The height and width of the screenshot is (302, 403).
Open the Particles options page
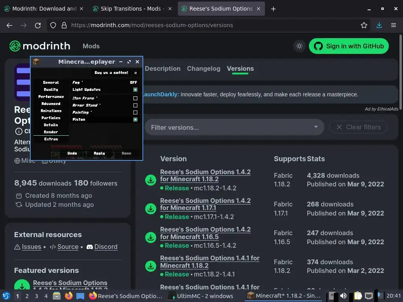tap(51, 118)
